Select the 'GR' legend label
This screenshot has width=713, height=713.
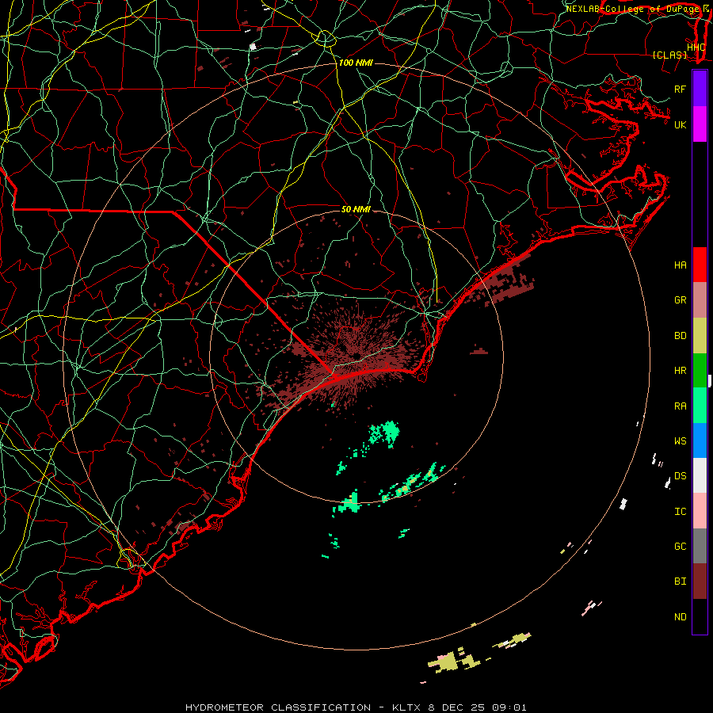click(x=680, y=300)
